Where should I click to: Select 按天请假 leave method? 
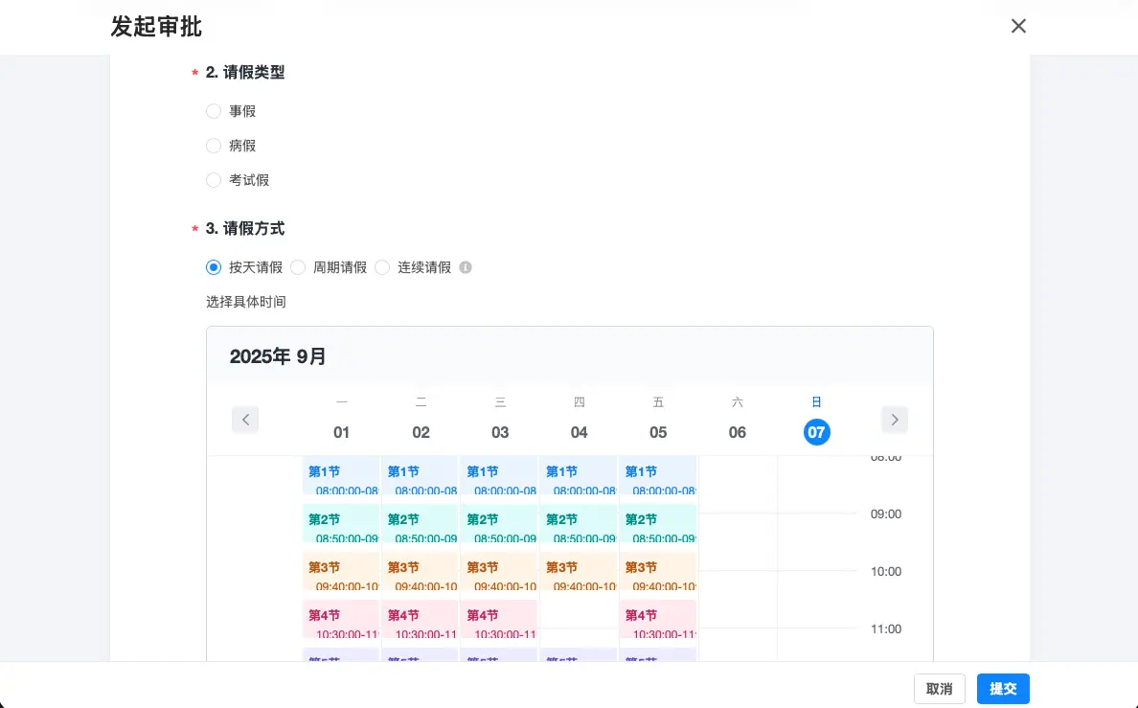[214, 267]
